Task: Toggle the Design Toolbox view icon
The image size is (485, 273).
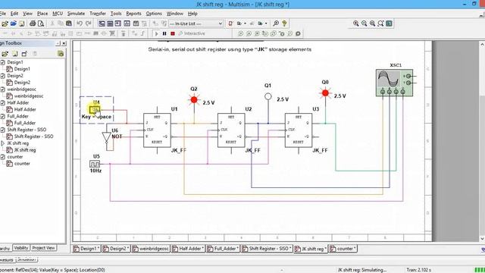Action: (x=102, y=24)
